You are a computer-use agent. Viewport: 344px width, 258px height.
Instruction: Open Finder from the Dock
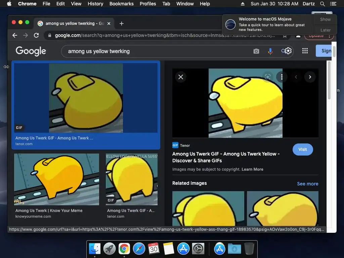[x=95, y=249]
